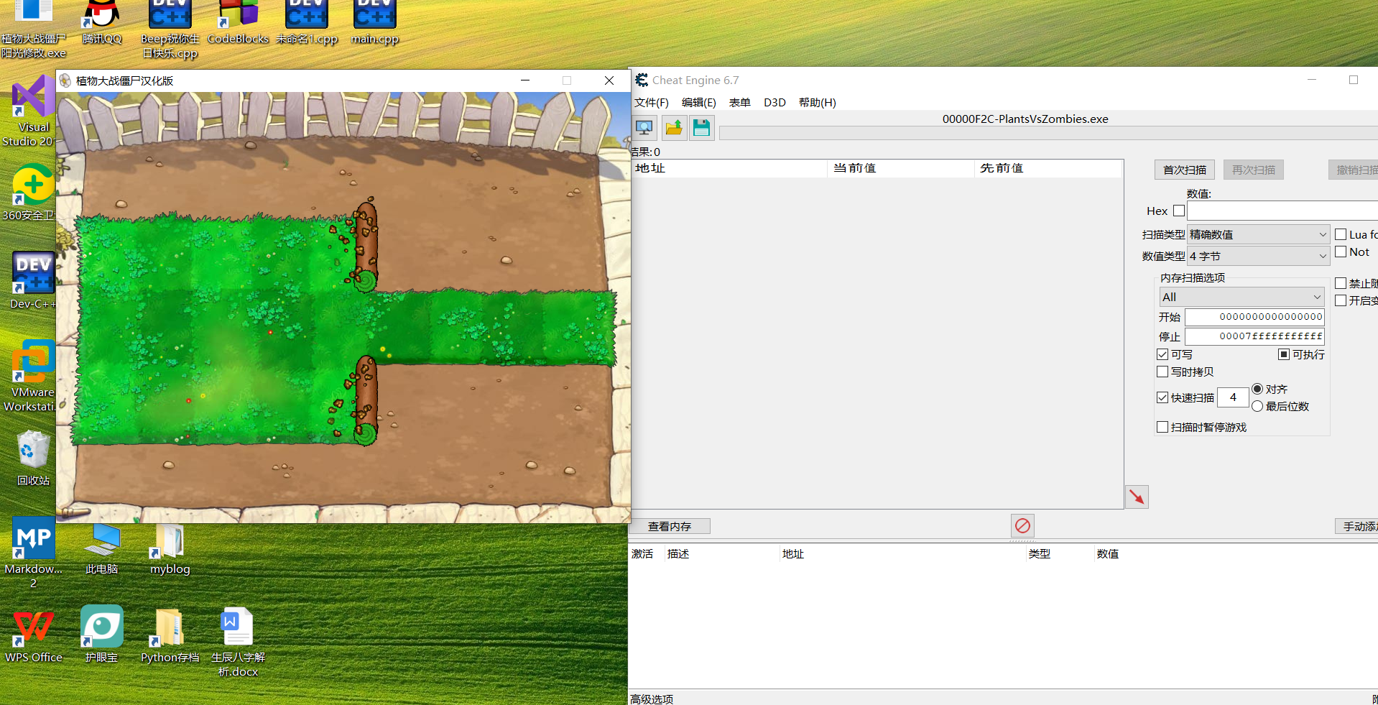The height and width of the screenshot is (705, 1378).
Task: Open Tencent QQ desktop shortcut
Action: (102, 22)
